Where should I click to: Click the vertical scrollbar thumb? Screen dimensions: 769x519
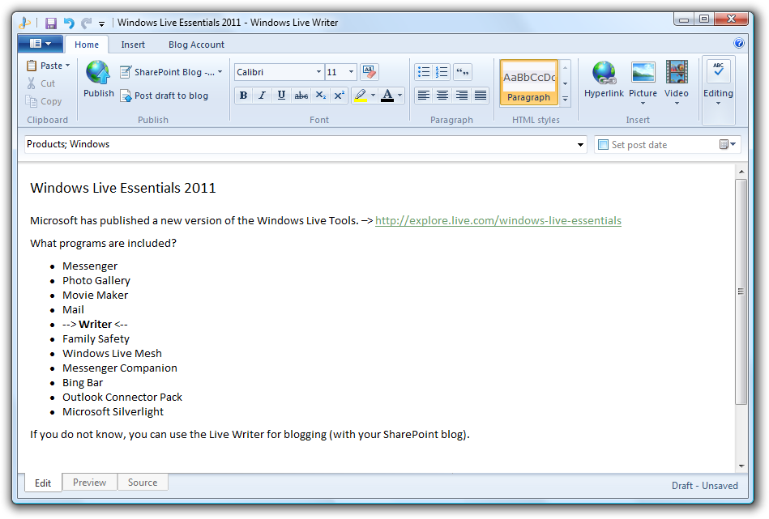741,291
